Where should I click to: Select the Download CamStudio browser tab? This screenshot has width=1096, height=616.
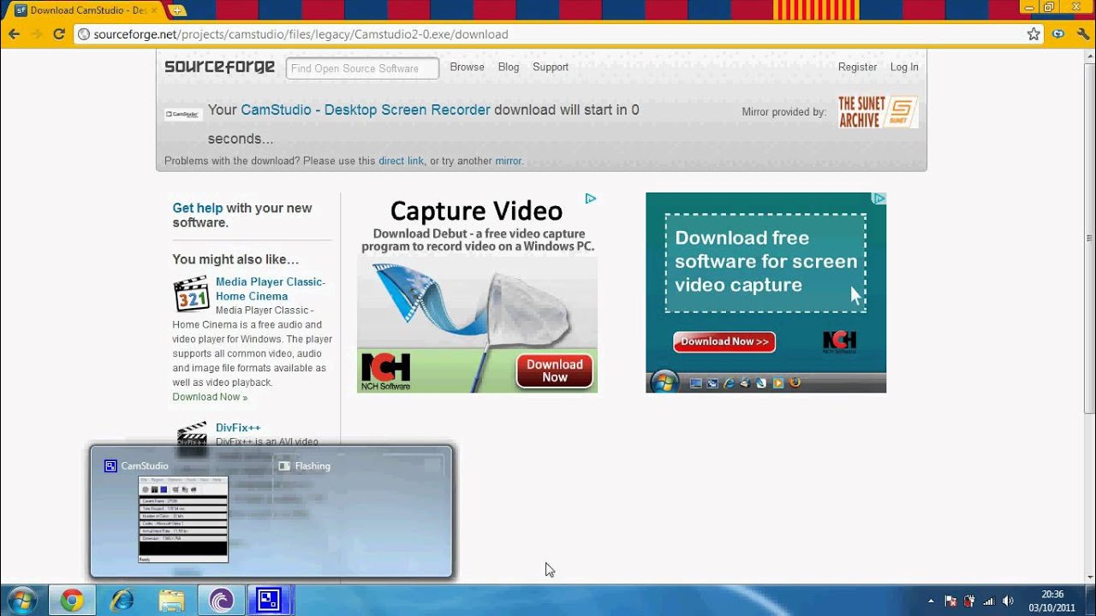tap(87, 10)
